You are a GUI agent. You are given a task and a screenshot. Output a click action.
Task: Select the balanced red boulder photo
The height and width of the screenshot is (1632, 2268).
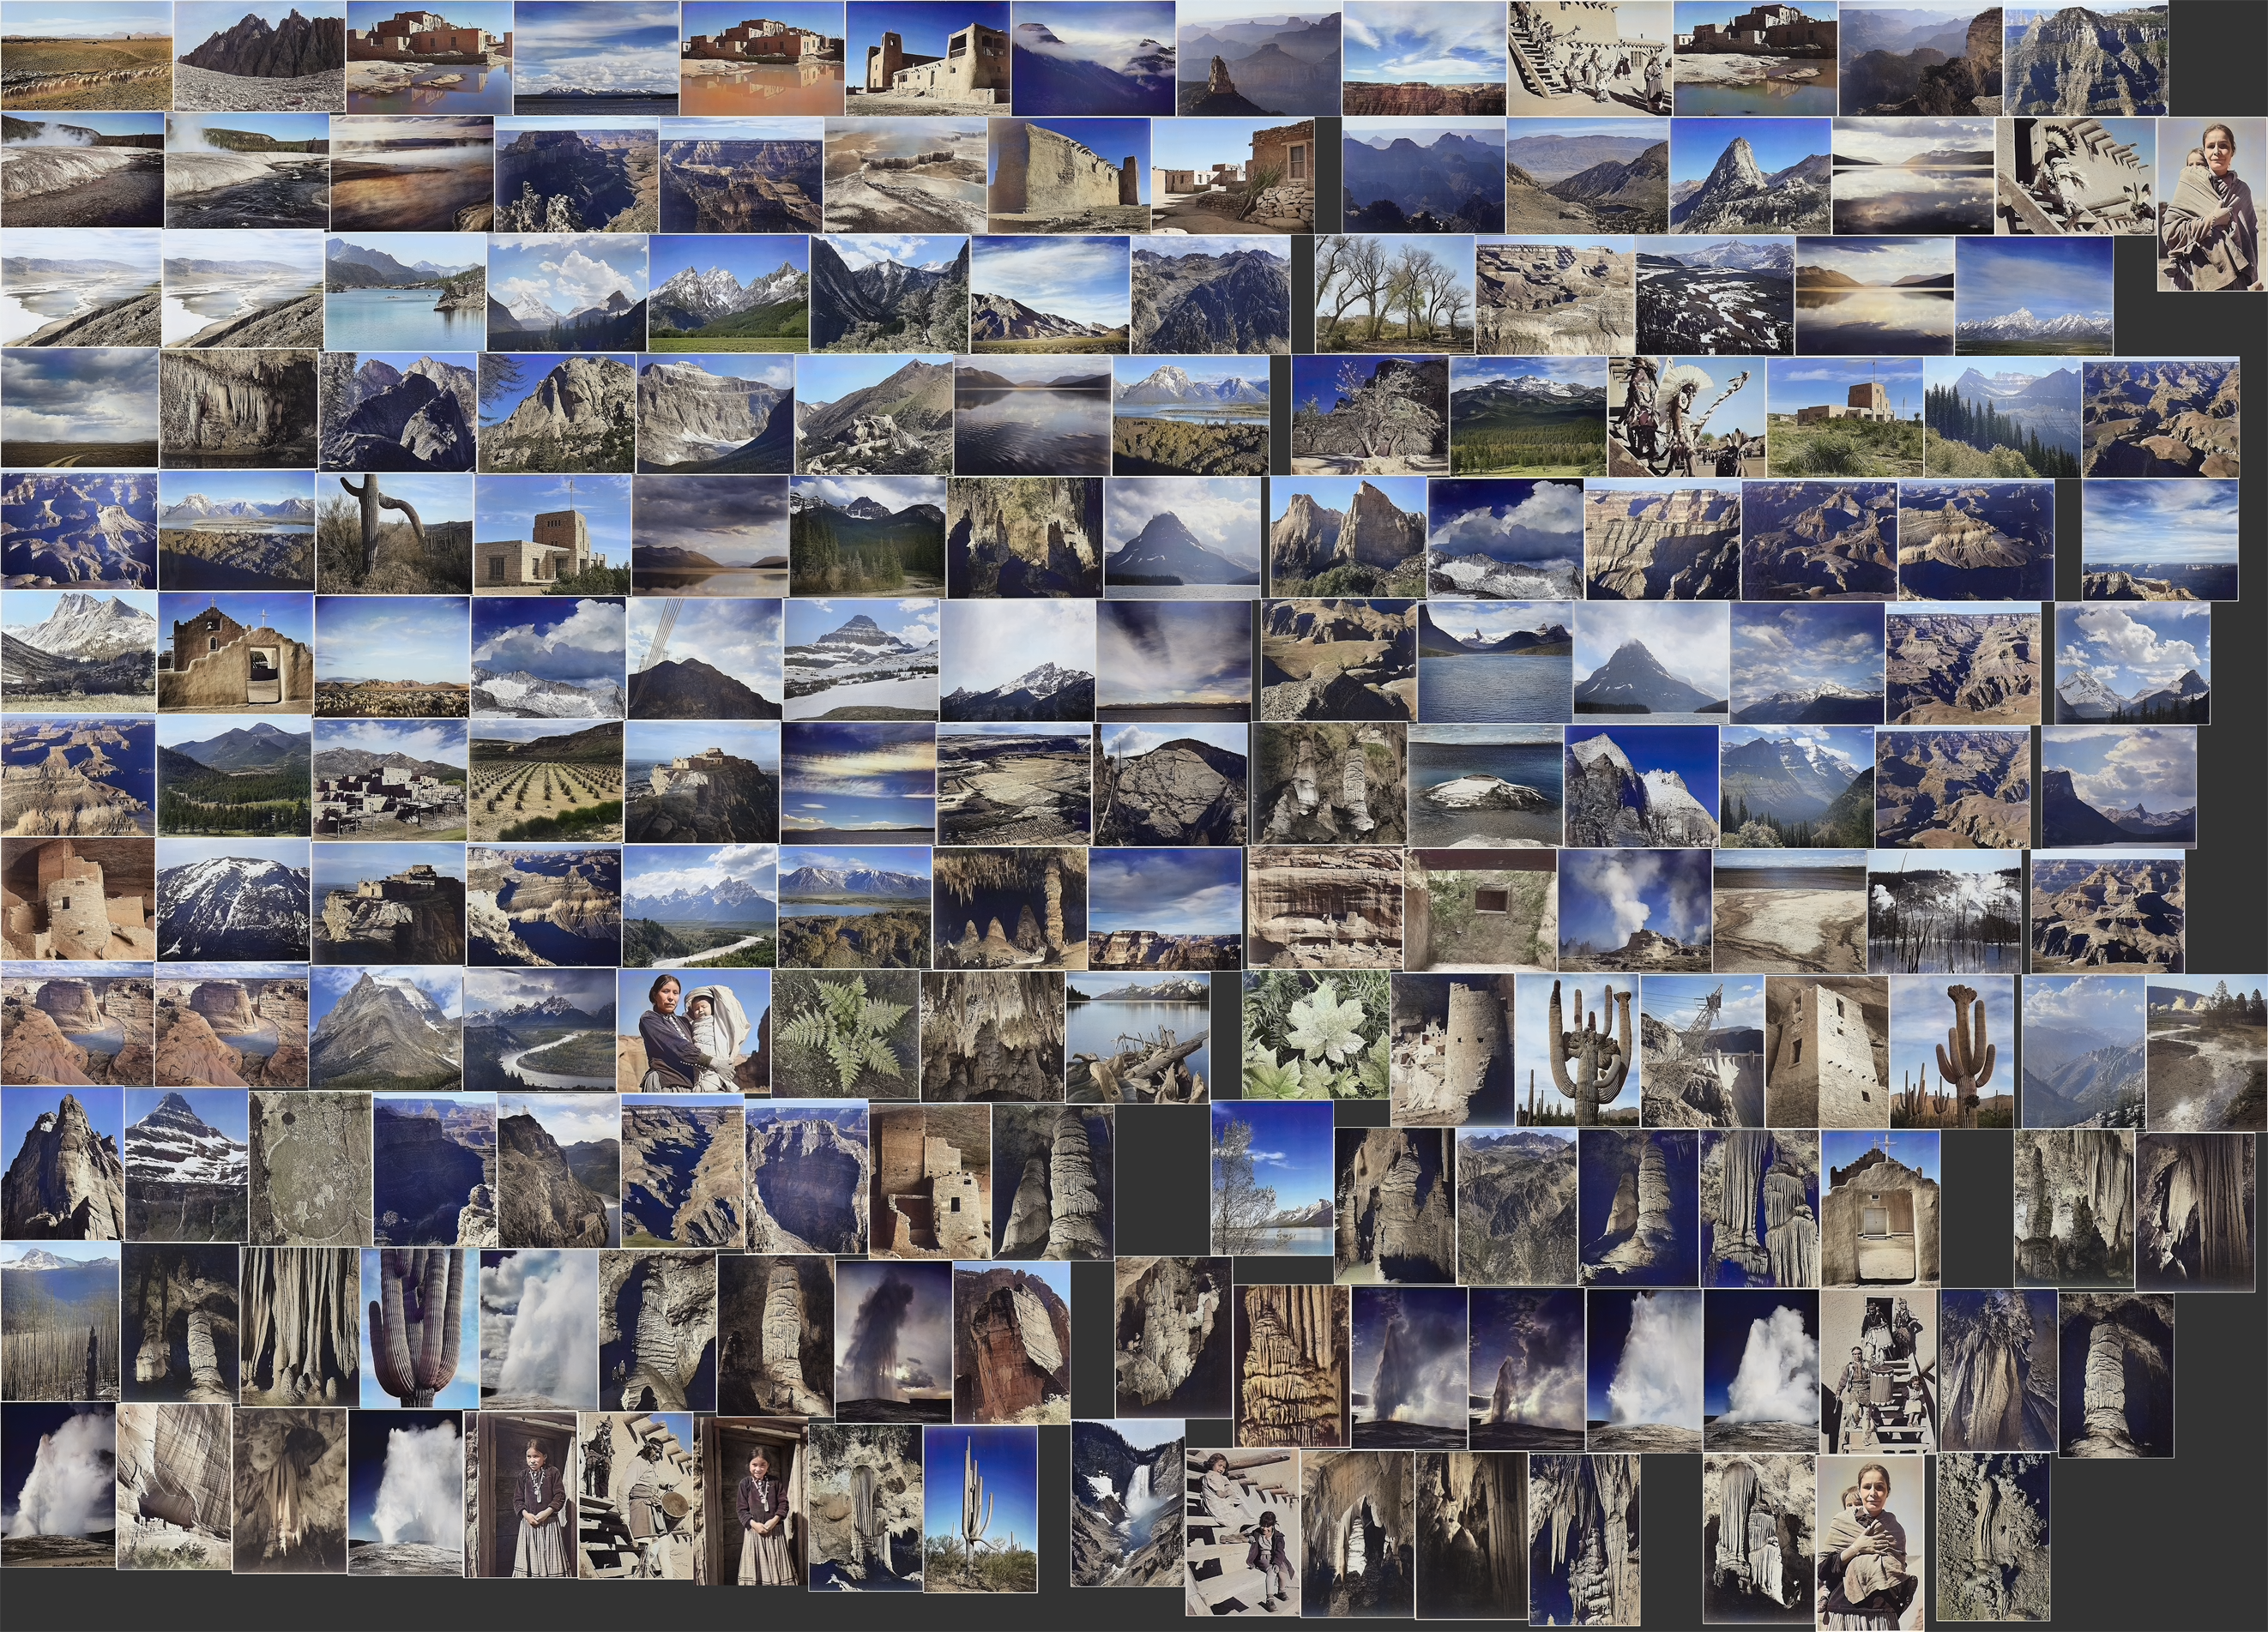(x=1011, y=1342)
